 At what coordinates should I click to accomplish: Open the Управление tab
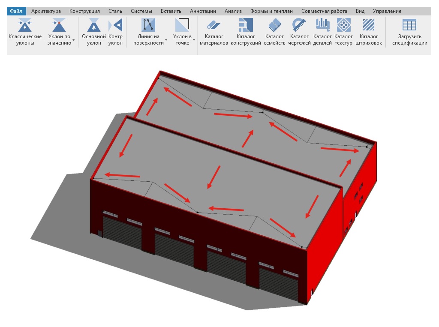point(387,11)
